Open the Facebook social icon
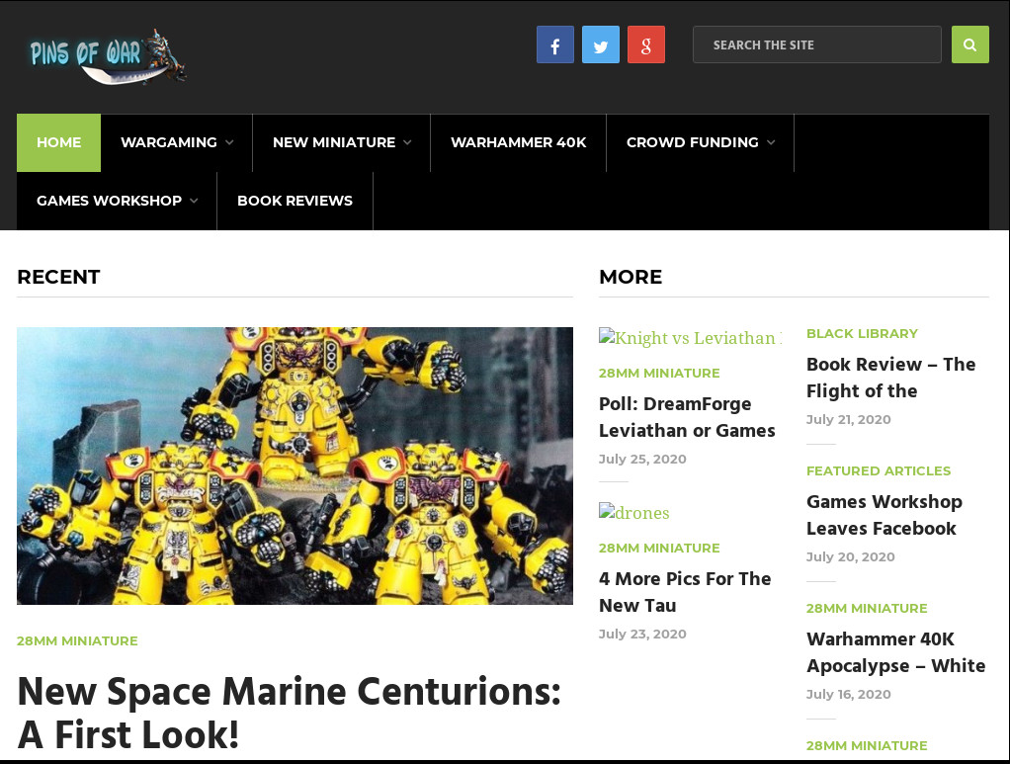1010x764 pixels. point(554,43)
